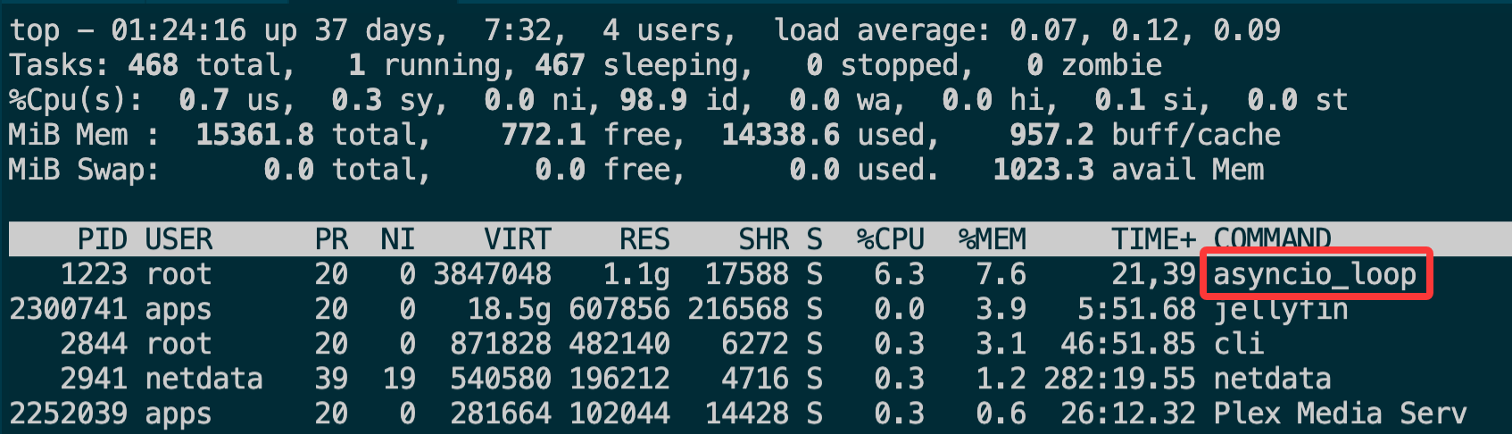Click the 468 total tasks count
Screen dimensions: 1512x434
pyautogui.click(x=153, y=66)
